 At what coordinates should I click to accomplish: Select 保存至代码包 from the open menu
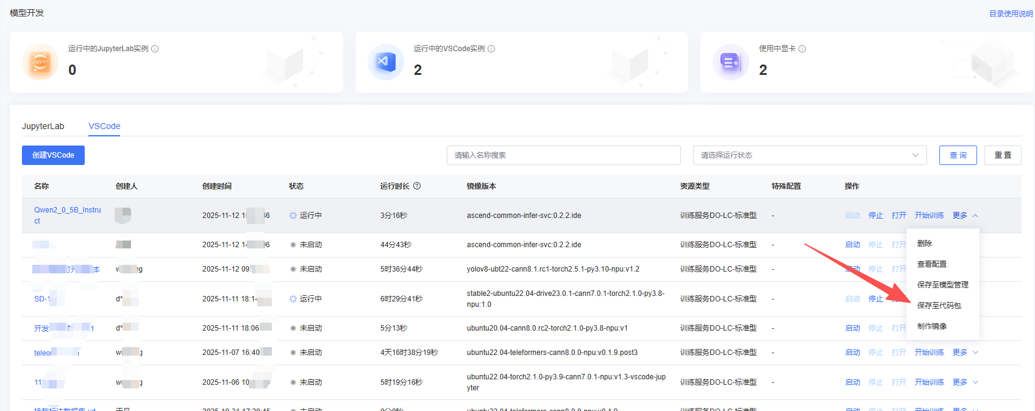(x=939, y=306)
